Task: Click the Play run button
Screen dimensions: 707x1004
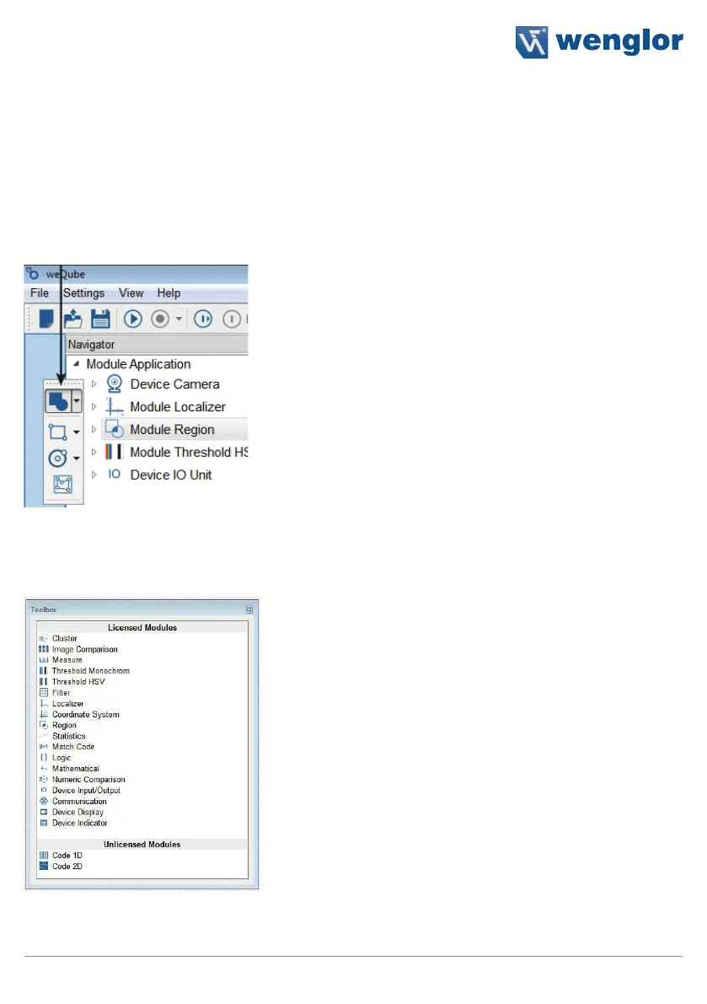Action: 133,319
